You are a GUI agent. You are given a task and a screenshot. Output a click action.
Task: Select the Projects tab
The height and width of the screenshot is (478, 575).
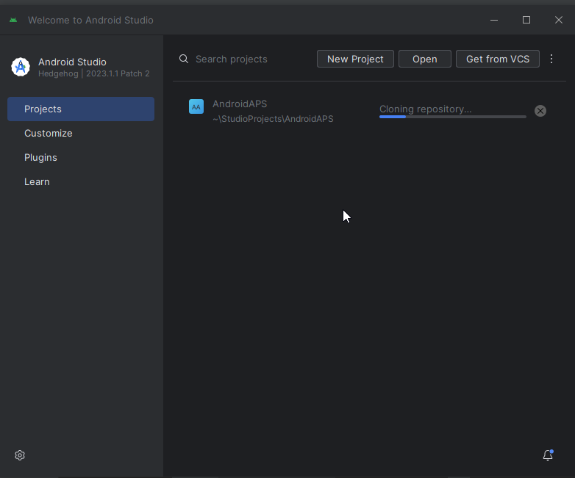[81, 109]
